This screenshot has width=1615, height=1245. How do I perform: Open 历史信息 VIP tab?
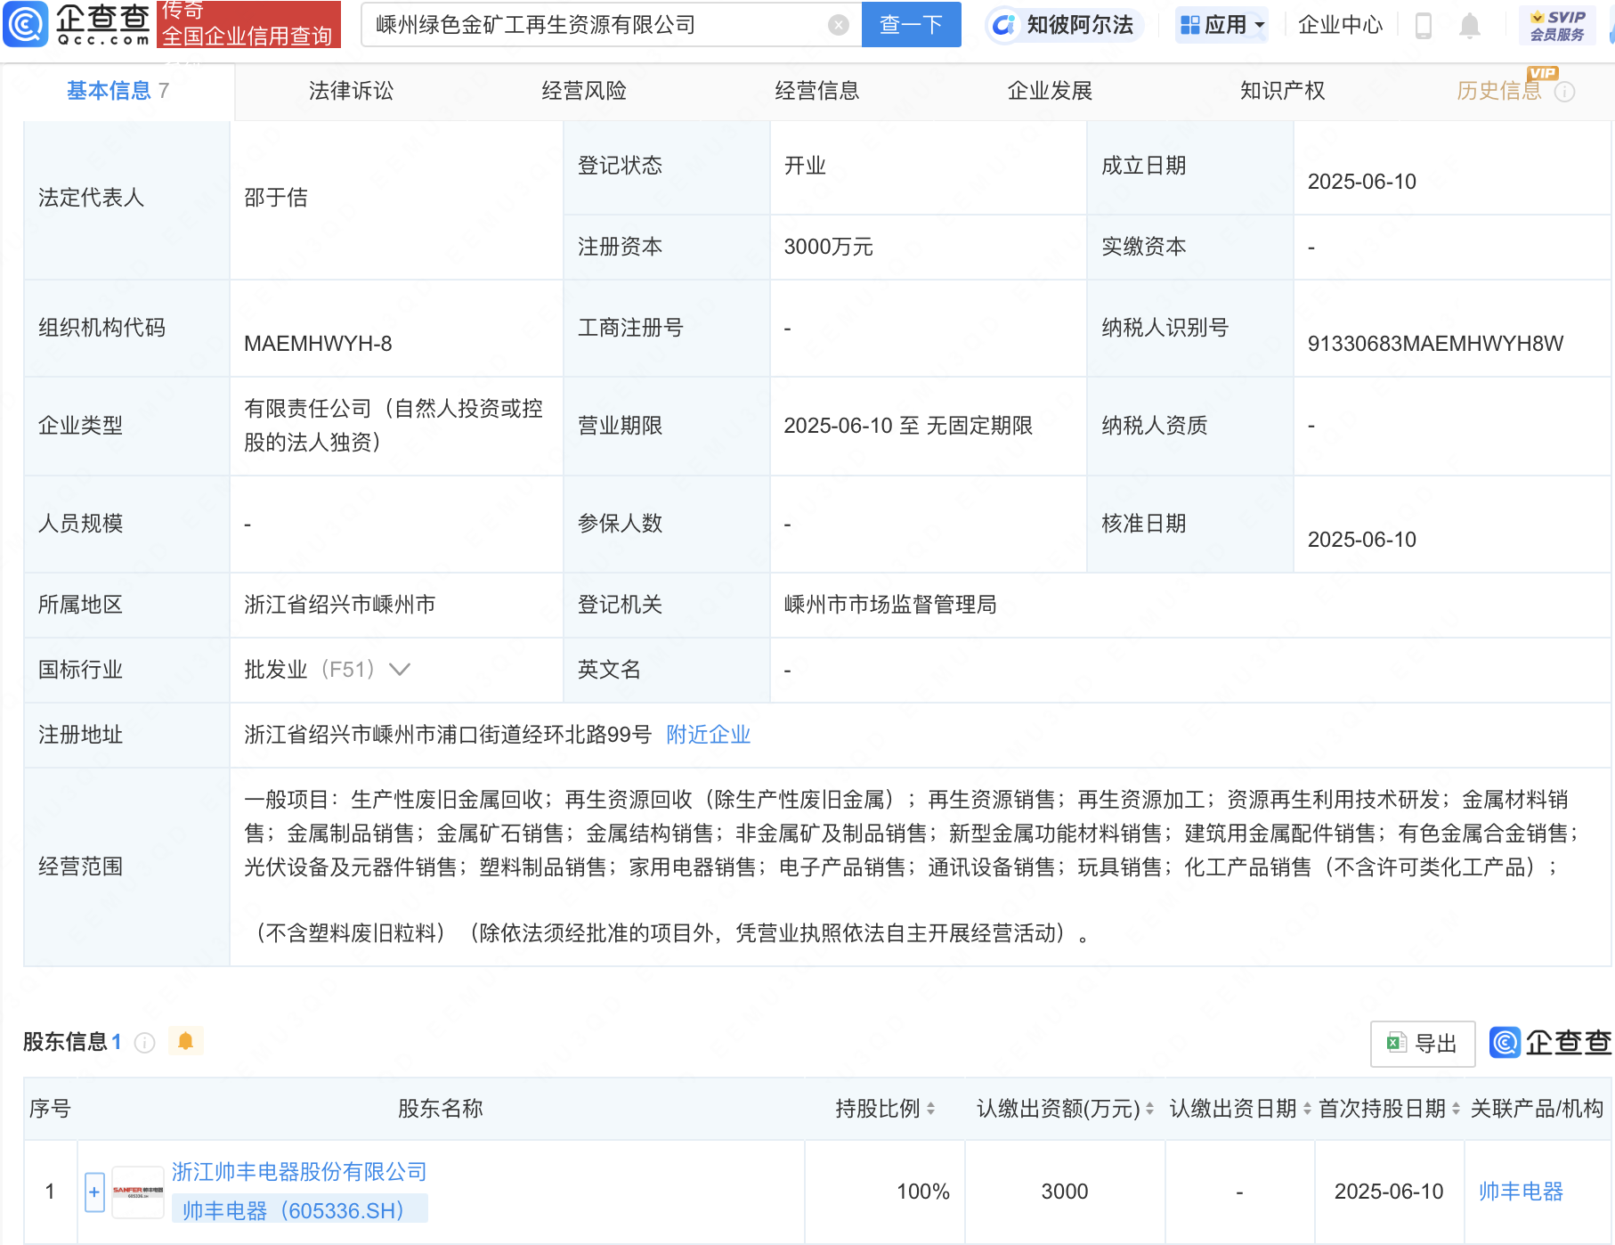click(1499, 91)
